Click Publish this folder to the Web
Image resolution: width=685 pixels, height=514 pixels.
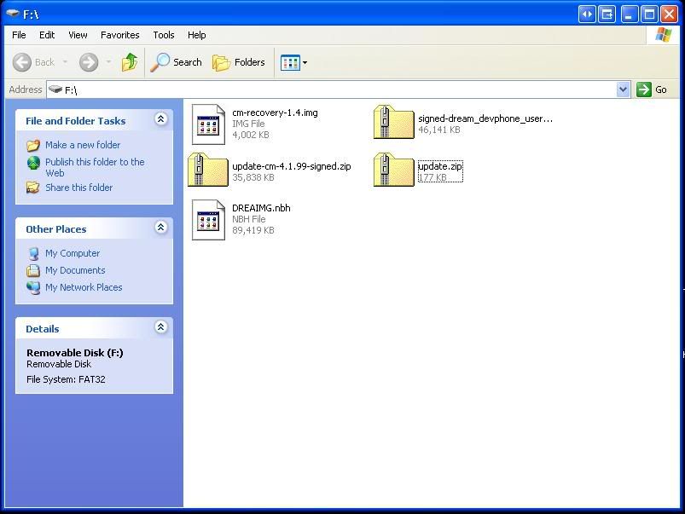coord(95,167)
